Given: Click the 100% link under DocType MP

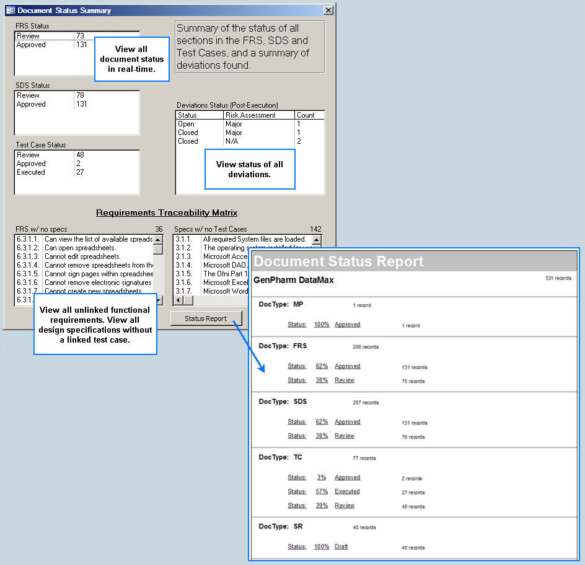Looking at the screenshot, I should [321, 324].
